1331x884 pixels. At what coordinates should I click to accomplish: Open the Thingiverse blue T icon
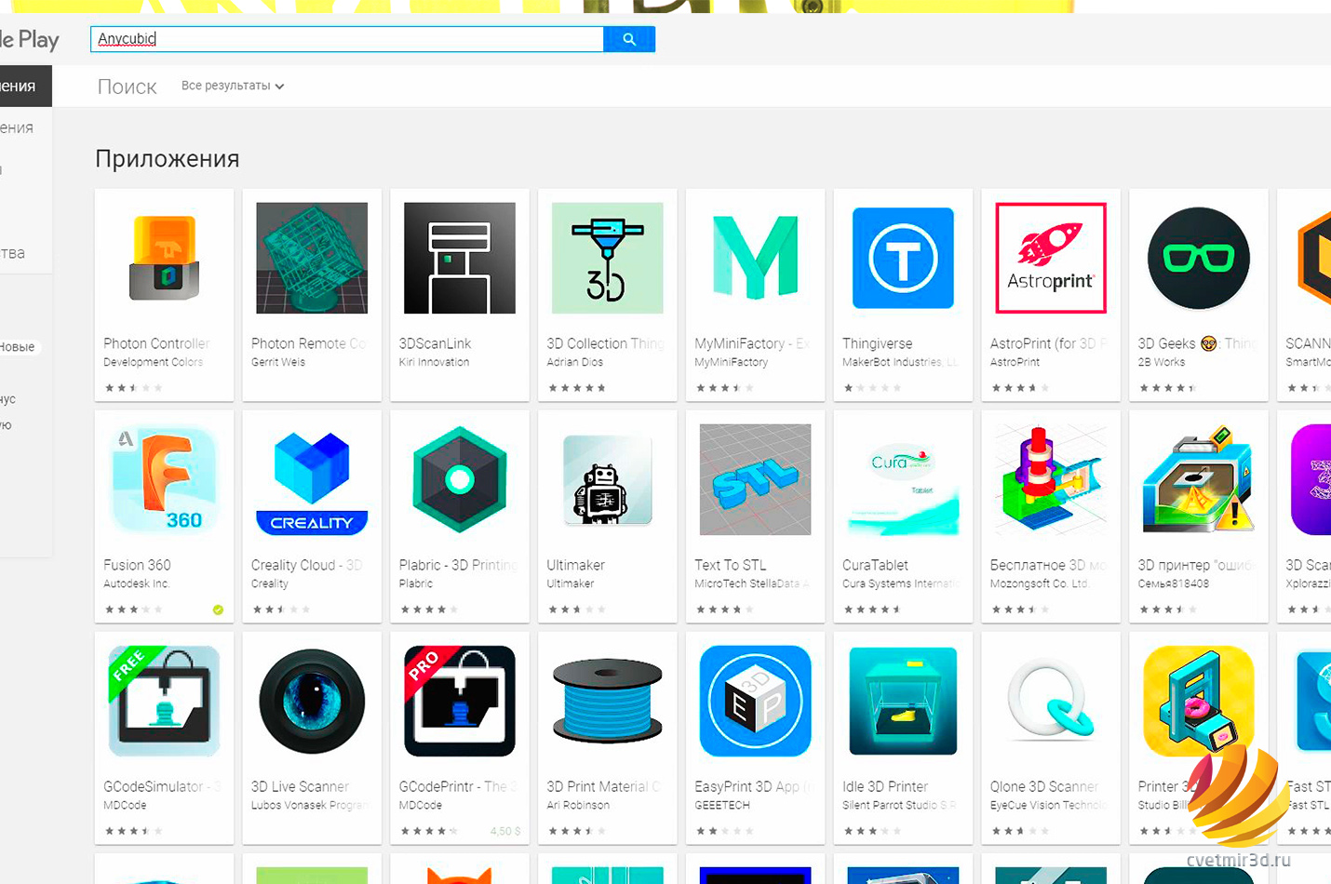pos(903,258)
